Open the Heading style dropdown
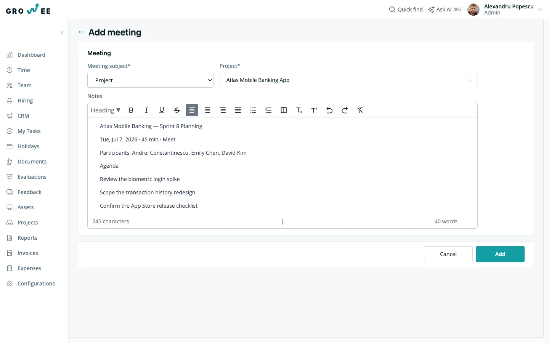 pos(106,110)
